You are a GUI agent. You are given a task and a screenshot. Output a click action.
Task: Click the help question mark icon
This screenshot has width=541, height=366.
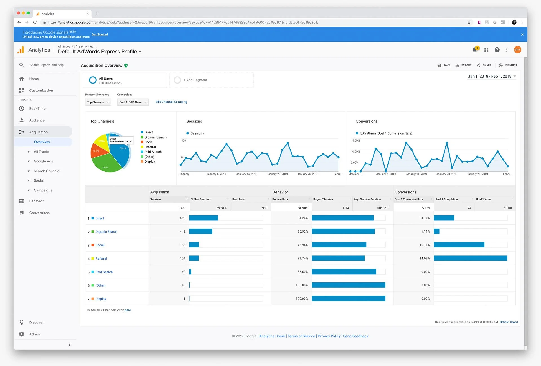tap(497, 50)
